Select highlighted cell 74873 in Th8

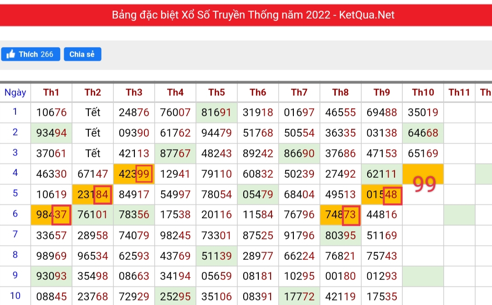(x=340, y=215)
